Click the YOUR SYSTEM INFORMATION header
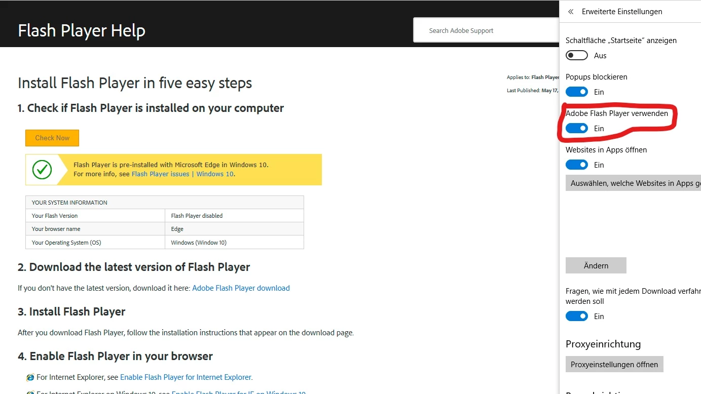This screenshot has width=701, height=394. (x=165, y=203)
